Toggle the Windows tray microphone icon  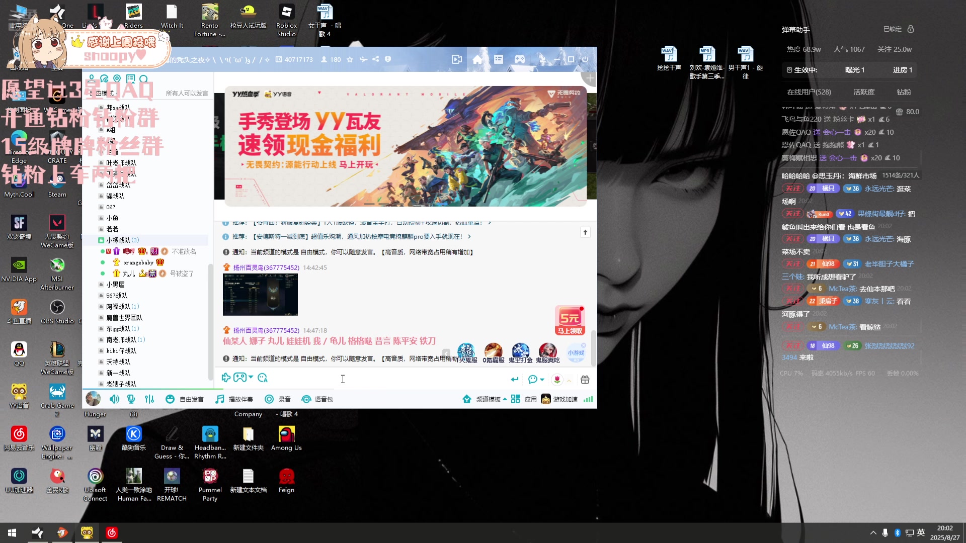point(885,533)
